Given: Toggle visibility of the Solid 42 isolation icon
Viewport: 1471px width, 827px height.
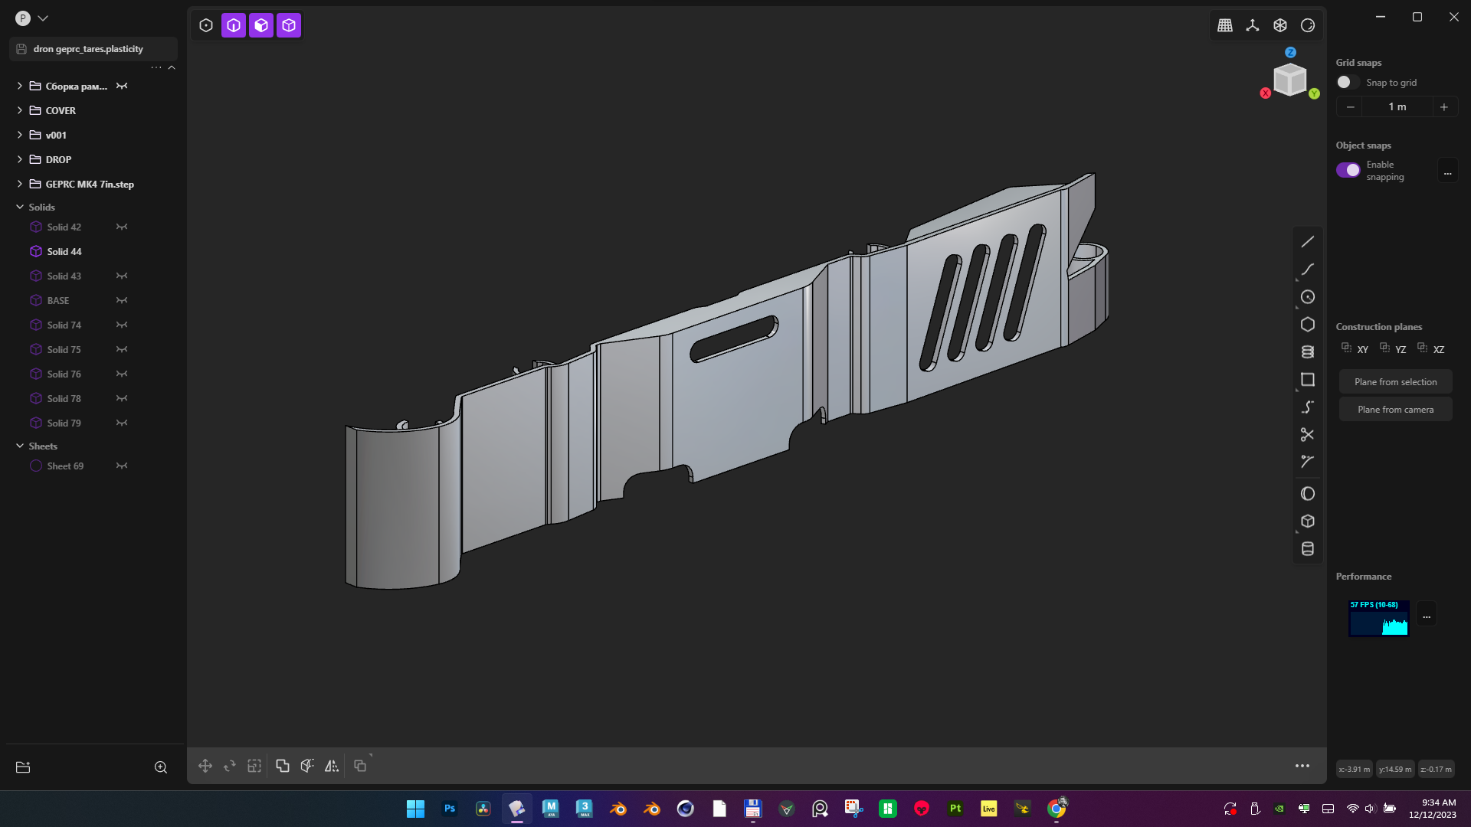Looking at the screenshot, I should pos(122,227).
